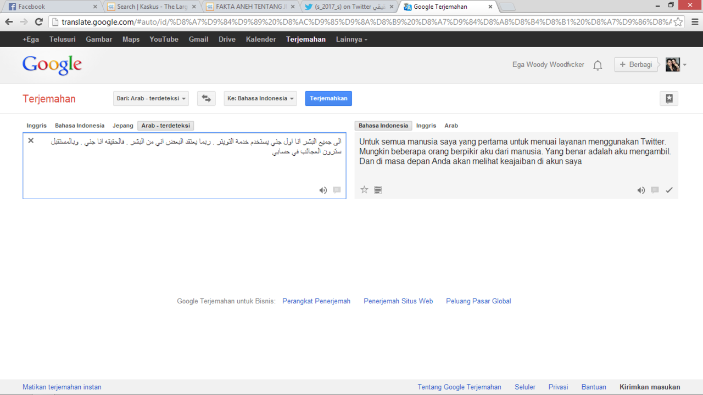Close the Search Kaskus tab
The height and width of the screenshot is (395, 703).
tap(194, 7)
